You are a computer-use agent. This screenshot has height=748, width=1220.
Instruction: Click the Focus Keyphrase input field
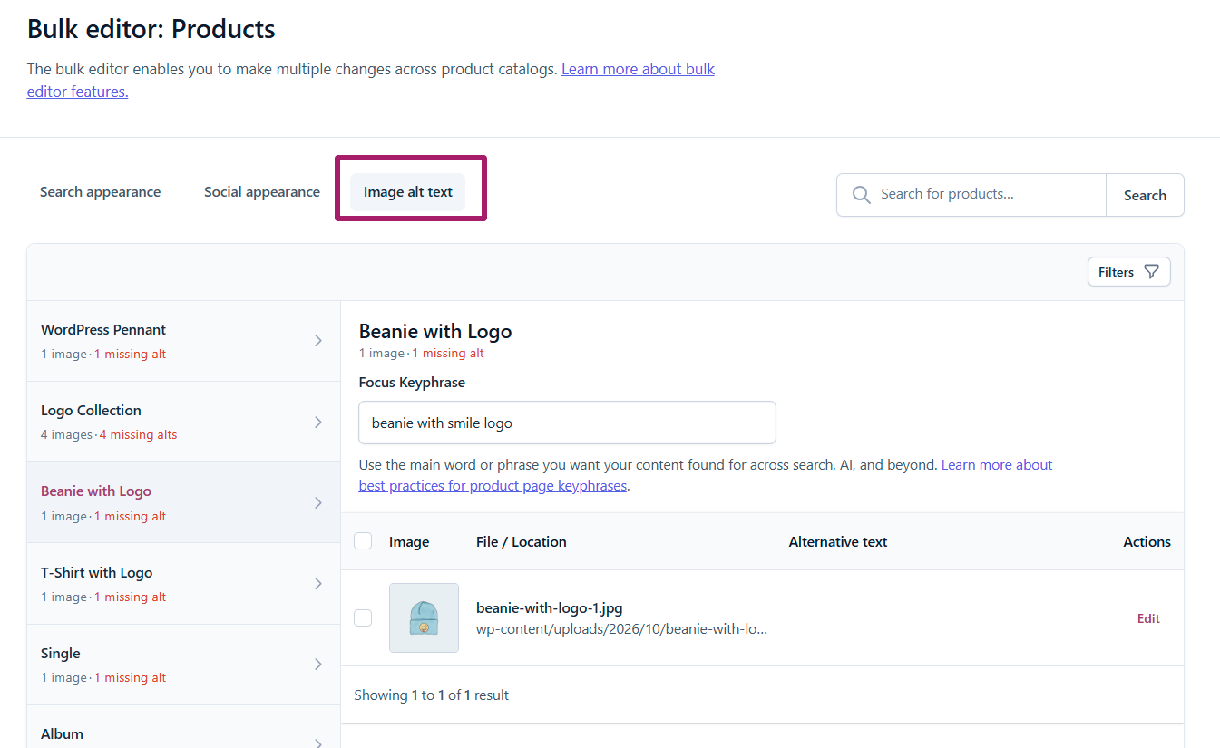click(x=567, y=423)
